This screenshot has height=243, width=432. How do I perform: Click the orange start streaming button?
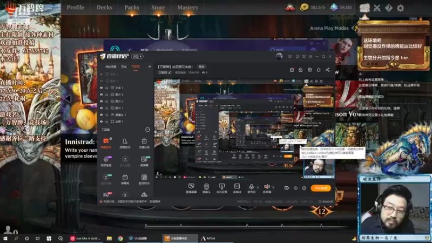[321, 188]
